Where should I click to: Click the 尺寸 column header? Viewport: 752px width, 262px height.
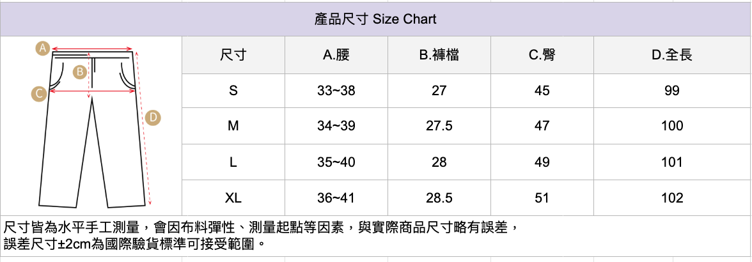point(233,56)
